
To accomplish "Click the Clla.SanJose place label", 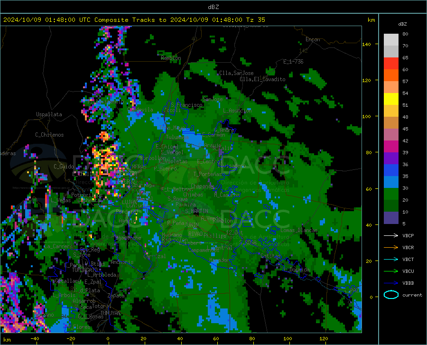I will click(x=236, y=73).
